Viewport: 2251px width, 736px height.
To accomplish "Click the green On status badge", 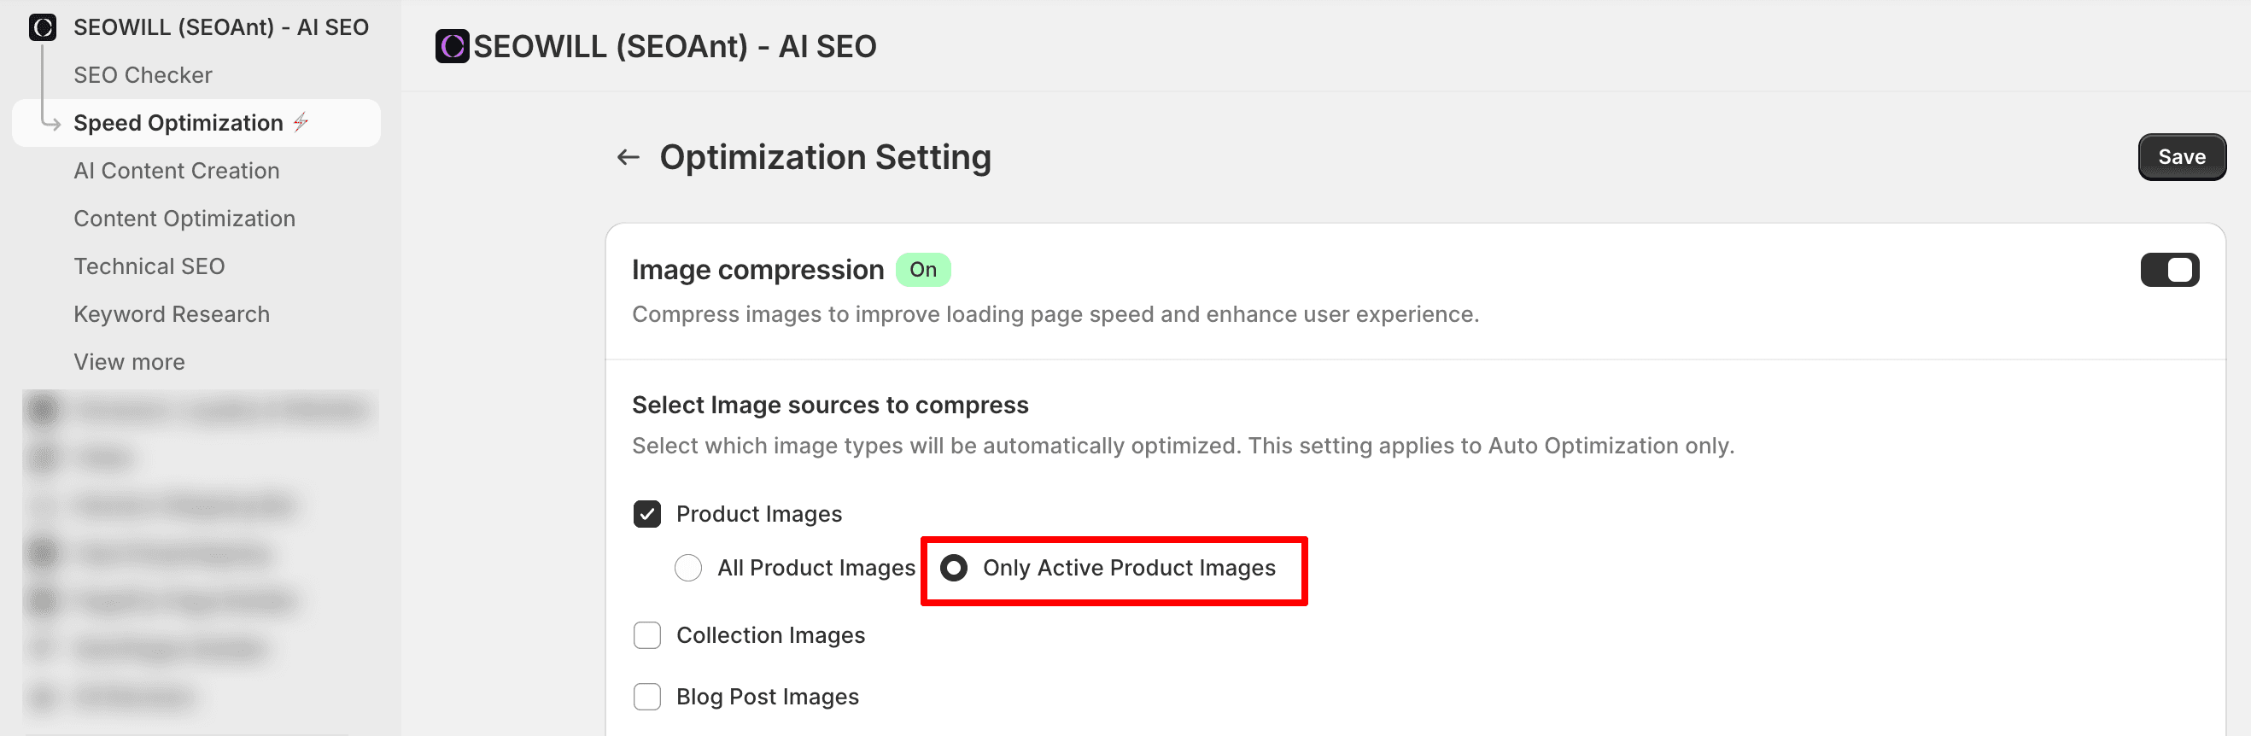I will pos(923,270).
